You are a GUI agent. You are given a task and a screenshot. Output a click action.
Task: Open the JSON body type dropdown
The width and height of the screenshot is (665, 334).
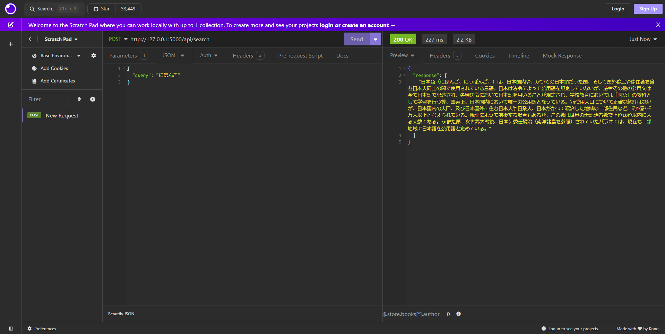pos(173,55)
